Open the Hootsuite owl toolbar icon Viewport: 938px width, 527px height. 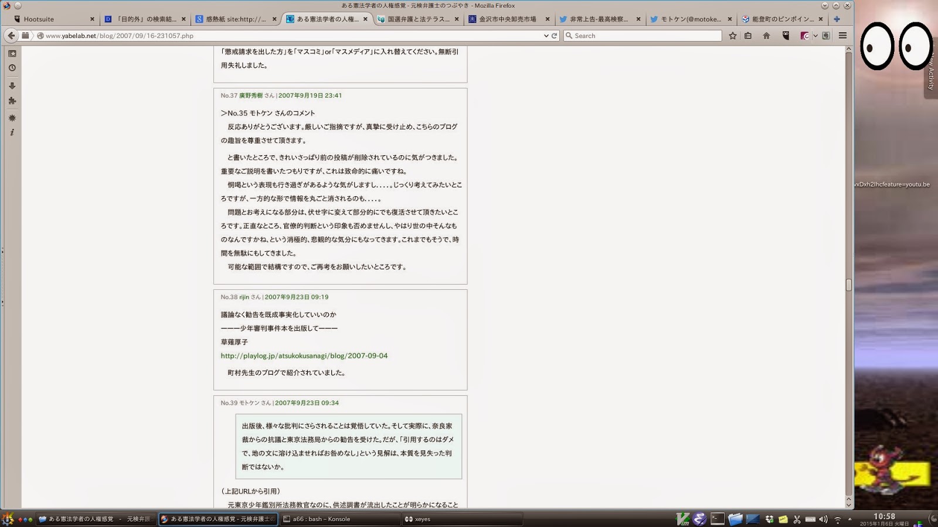(x=786, y=36)
